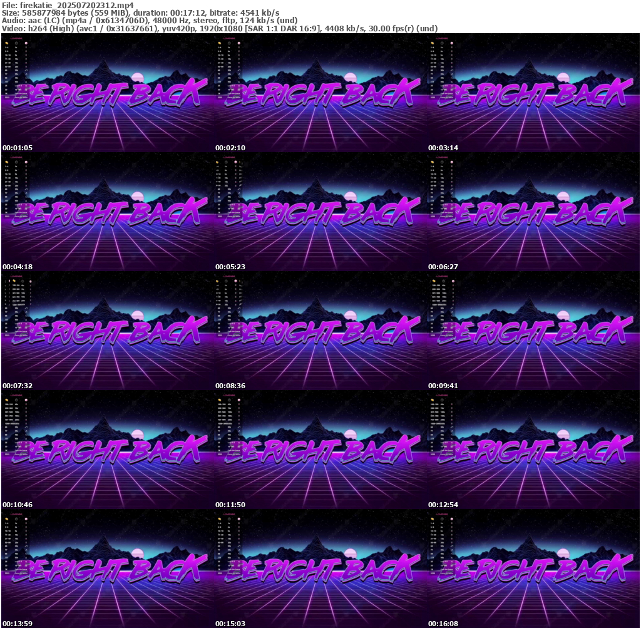Open the thumbnail frame at 00:01:05

coord(107,93)
